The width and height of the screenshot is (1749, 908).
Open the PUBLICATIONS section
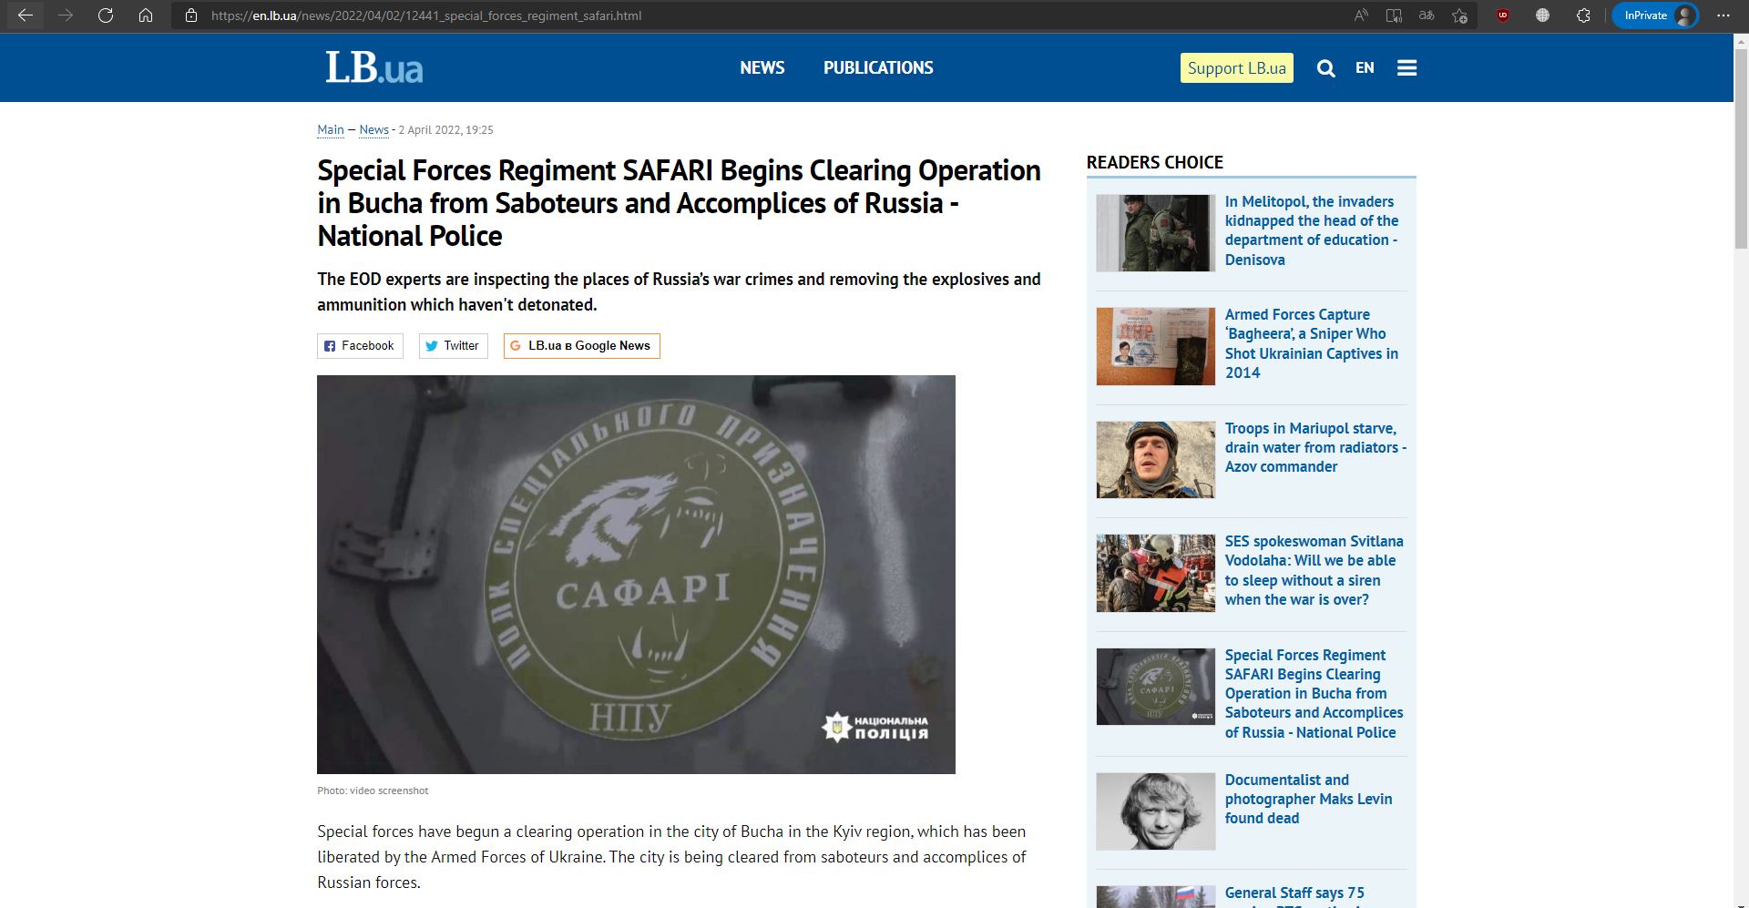[878, 67]
